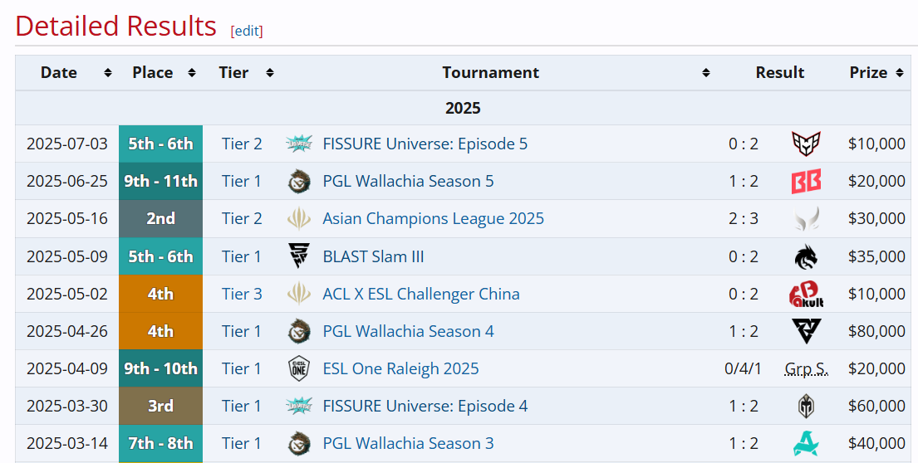Click the Team Spirit logo in BLAST Slam III row
The width and height of the screenshot is (918, 463).
coord(806,256)
